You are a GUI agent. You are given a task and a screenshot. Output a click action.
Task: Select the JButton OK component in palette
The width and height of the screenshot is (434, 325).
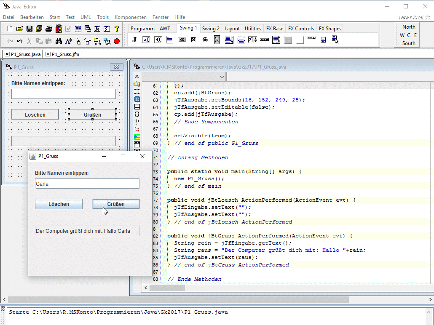click(182, 40)
